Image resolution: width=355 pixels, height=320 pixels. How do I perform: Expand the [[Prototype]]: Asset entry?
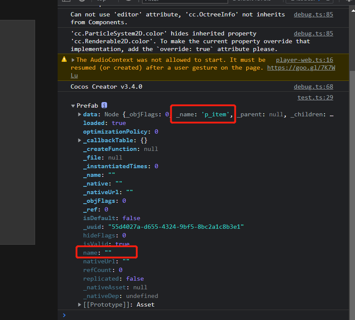[x=79, y=304]
